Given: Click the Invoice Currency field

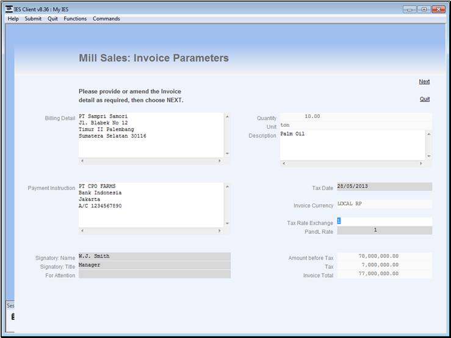Looking at the screenshot, I should point(384,204).
